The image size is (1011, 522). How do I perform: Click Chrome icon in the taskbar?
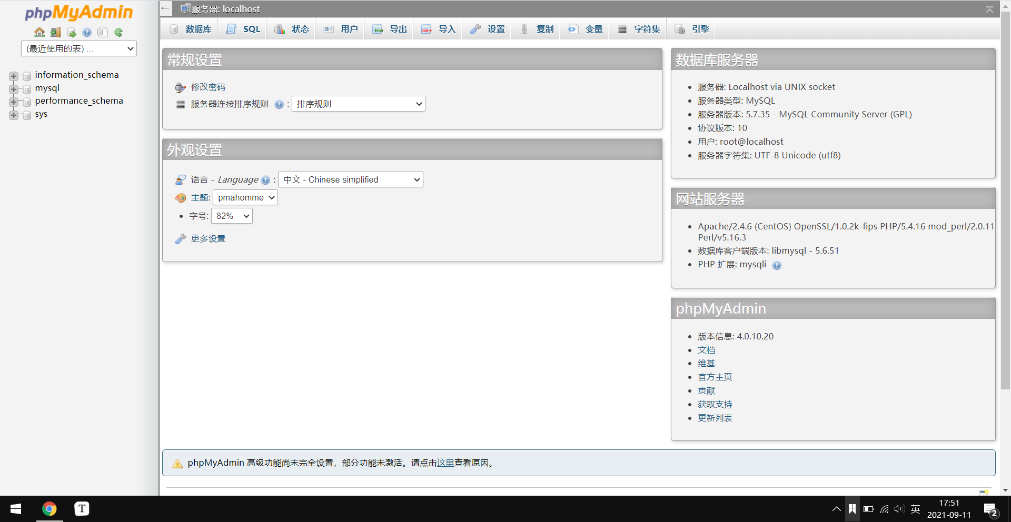pos(49,509)
